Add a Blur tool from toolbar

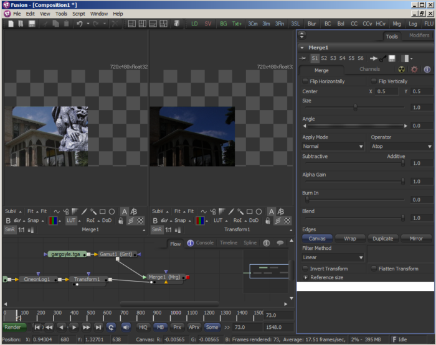pos(311,24)
